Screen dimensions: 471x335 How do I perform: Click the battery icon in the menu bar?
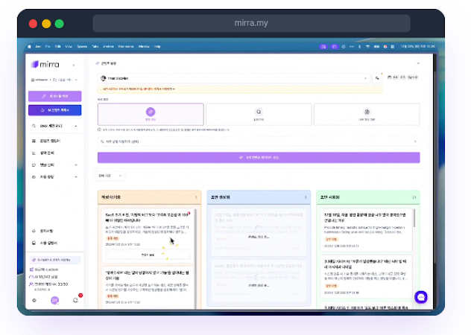376,46
